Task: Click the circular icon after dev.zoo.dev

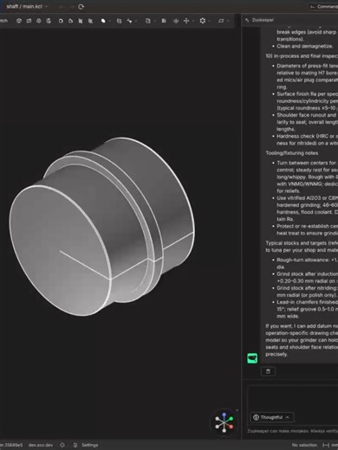Action: [x=62, y=445]
